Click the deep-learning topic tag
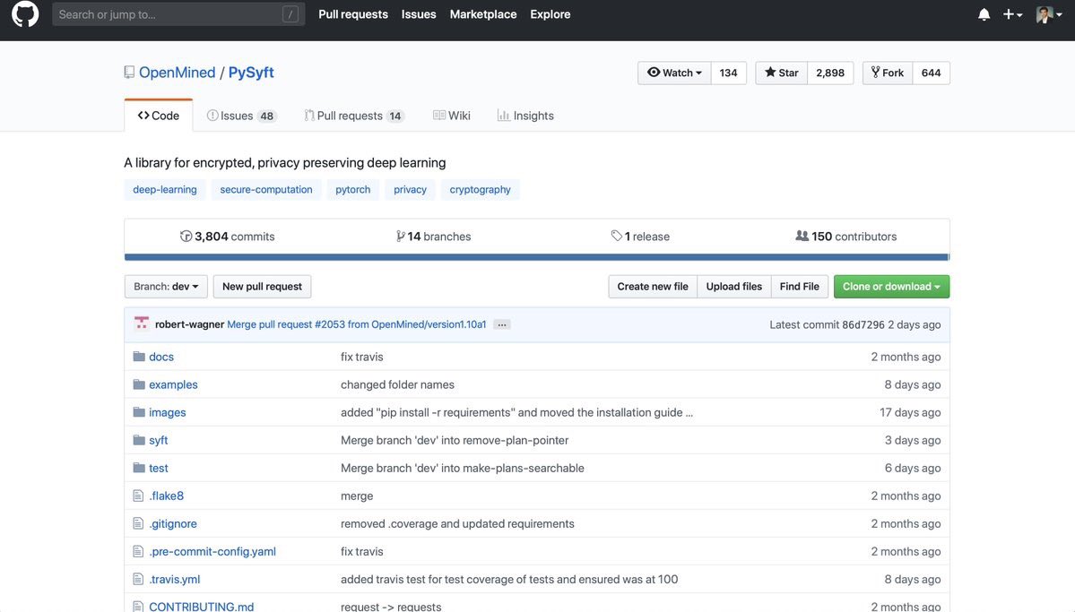The image size is (1075, 612). point(165,190)
